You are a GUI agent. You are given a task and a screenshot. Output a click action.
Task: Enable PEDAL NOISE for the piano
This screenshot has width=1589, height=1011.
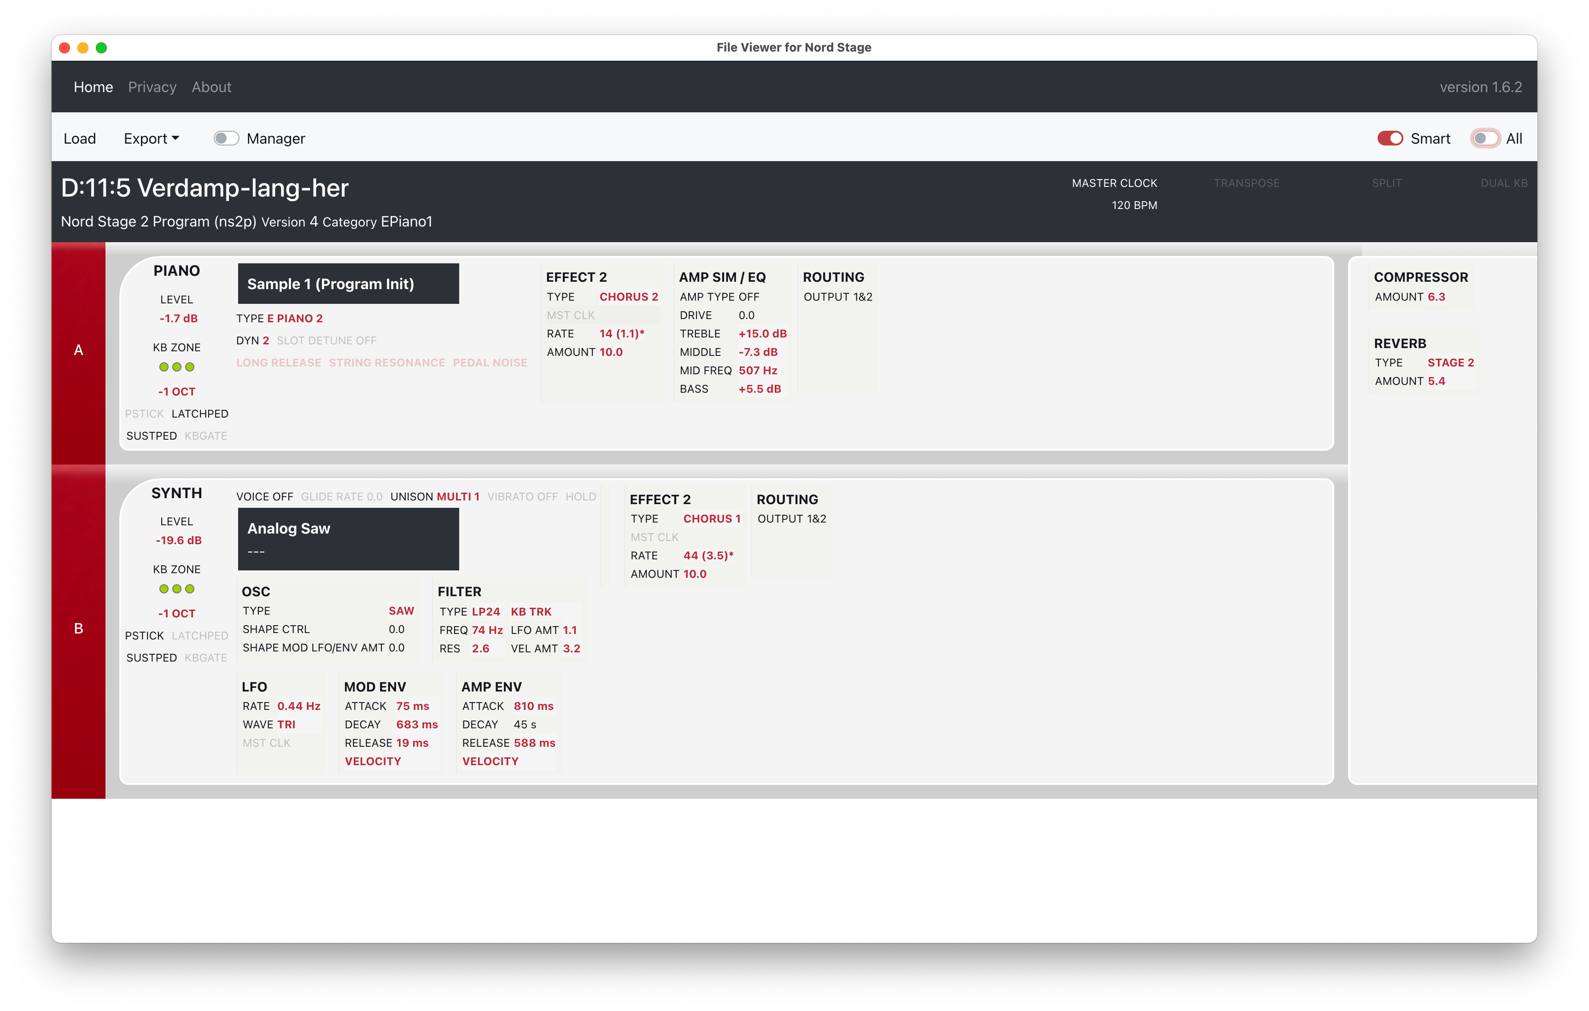click(490, 362)
